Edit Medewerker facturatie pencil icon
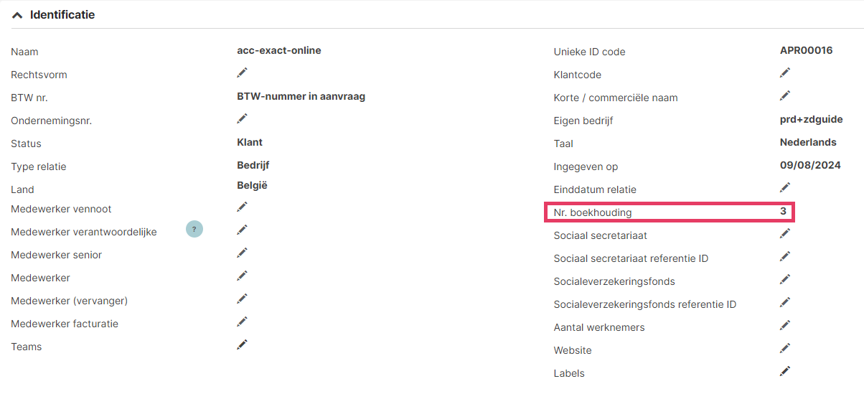The image size is (864, 394). (x=243, y=322)
